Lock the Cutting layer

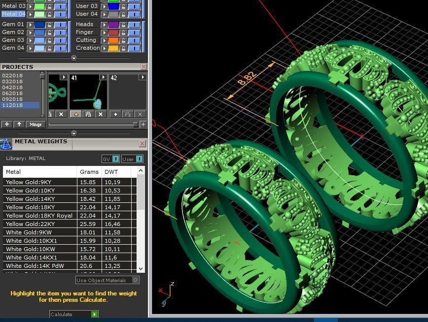pyautogui.click(x=123, y=41)
